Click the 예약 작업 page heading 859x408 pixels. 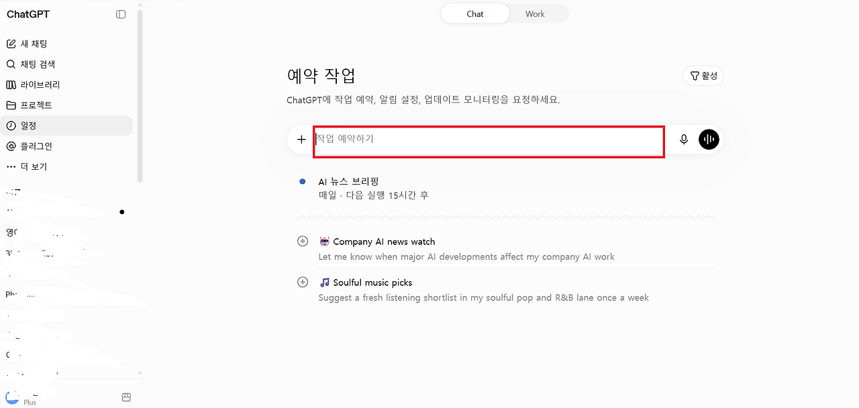[321, 75]
